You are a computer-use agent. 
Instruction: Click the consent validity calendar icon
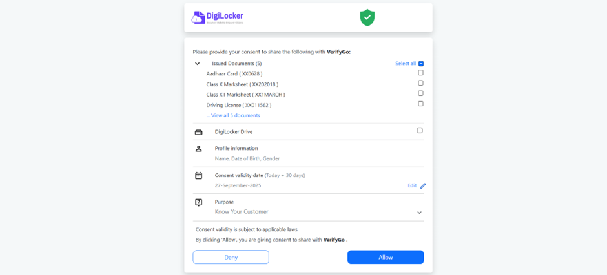[199, 175]
